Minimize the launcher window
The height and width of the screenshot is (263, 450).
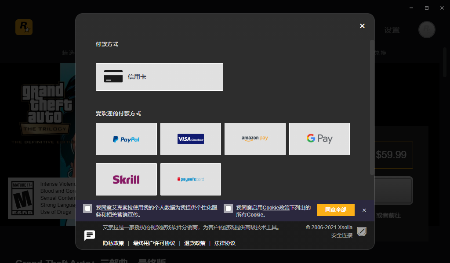pyautogui.click(x=411, y=8)
